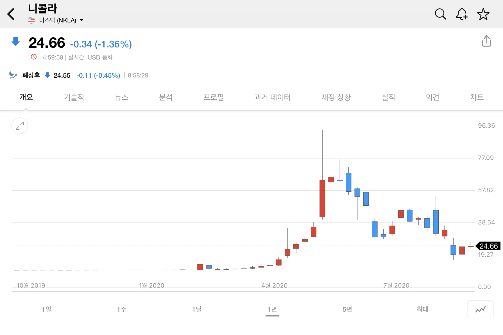Click the 폐장후 label
The height and width of the screenshot is (335, 503).
pyautogui.click(x=31, y=75)
